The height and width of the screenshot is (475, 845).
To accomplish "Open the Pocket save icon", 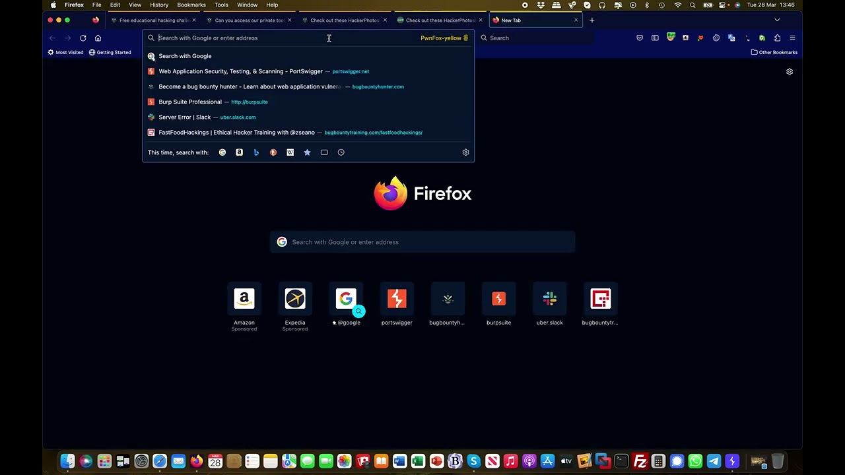I will [640, 38].
